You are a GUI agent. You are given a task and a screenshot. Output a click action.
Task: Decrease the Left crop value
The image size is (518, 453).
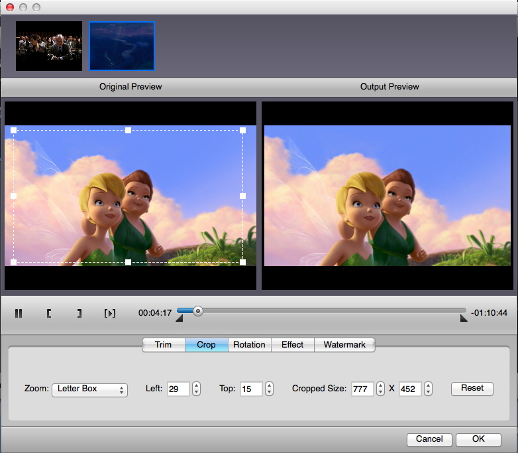click(197, 392)
